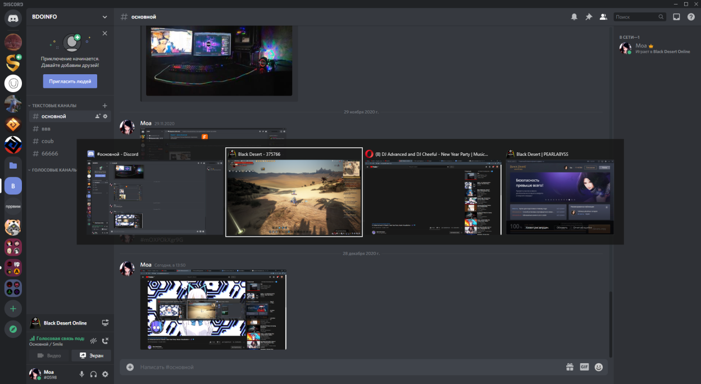Attach a file with plus icon
701x384 pixels.
point(130,367)
